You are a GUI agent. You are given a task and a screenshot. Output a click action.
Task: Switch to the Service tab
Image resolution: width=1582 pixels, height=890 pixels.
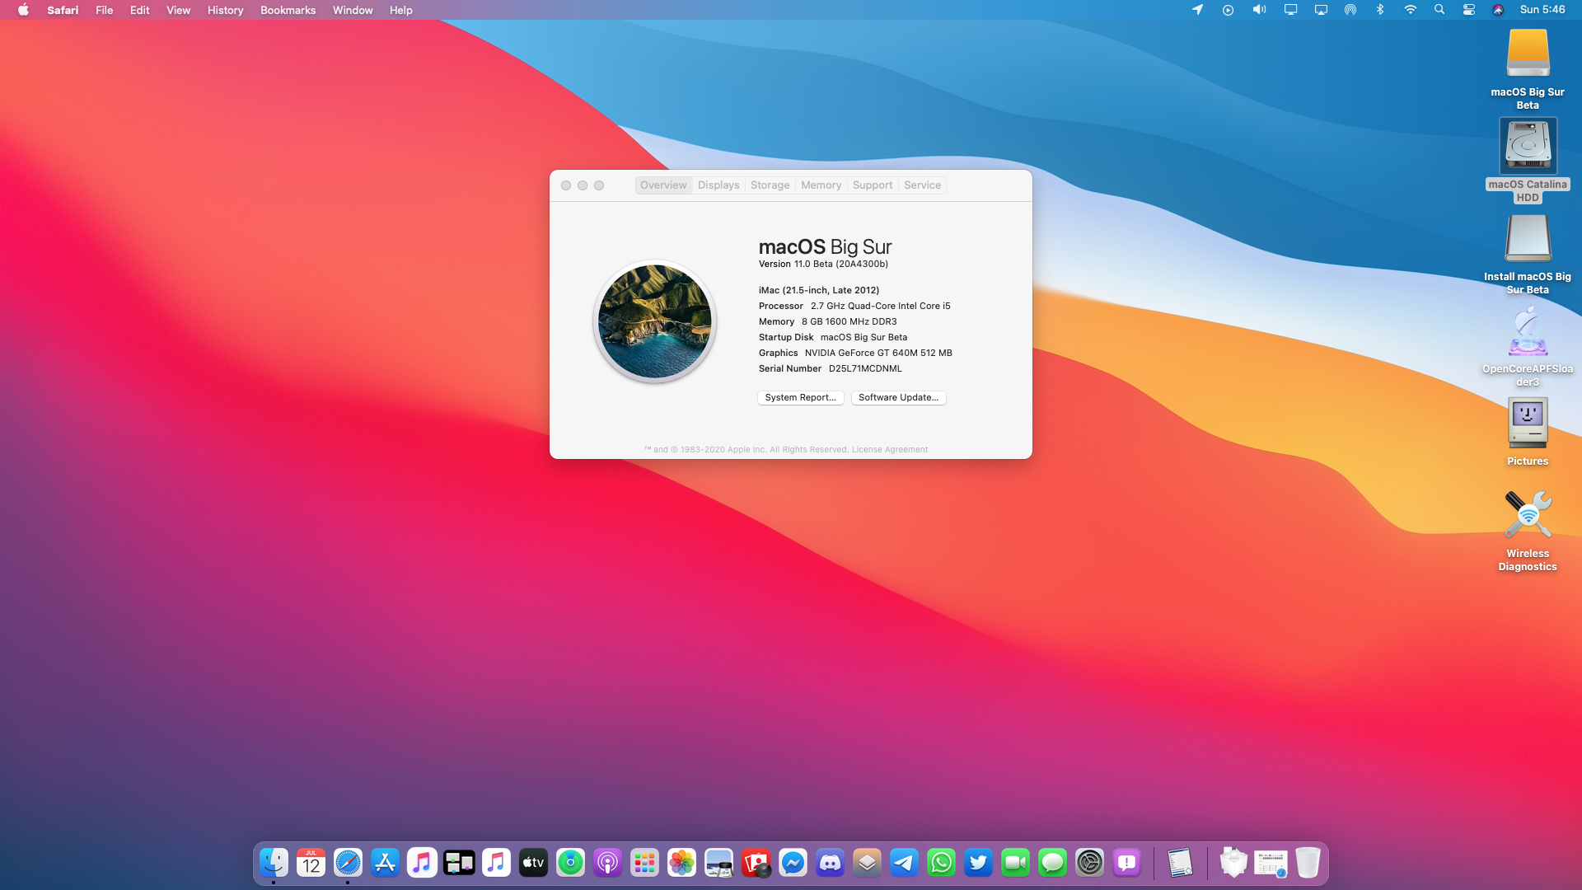(x=922, y=185)
